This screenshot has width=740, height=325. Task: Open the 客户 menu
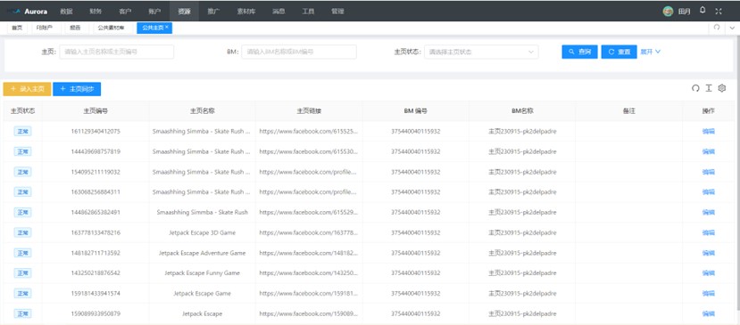126,12
